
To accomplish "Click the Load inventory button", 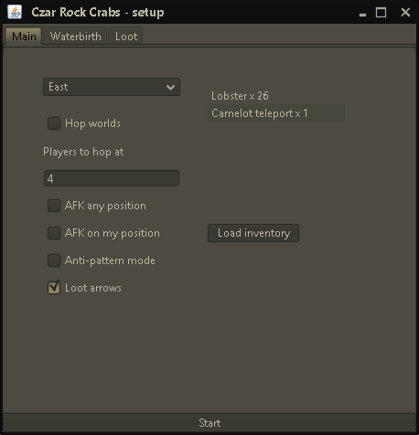I will [x=253, y=233].
